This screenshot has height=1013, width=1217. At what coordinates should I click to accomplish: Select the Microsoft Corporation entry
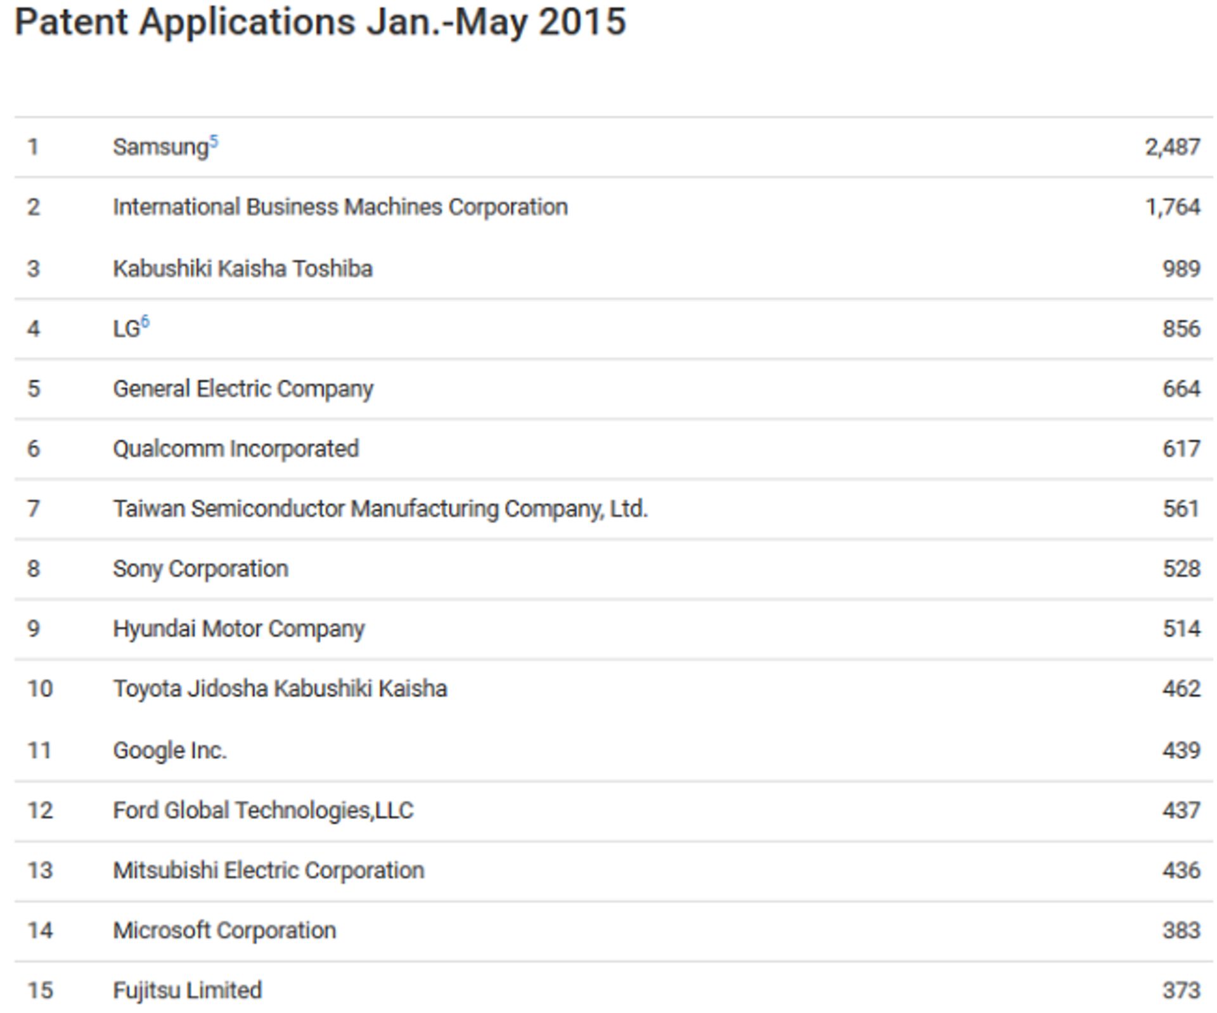[224, 931]
